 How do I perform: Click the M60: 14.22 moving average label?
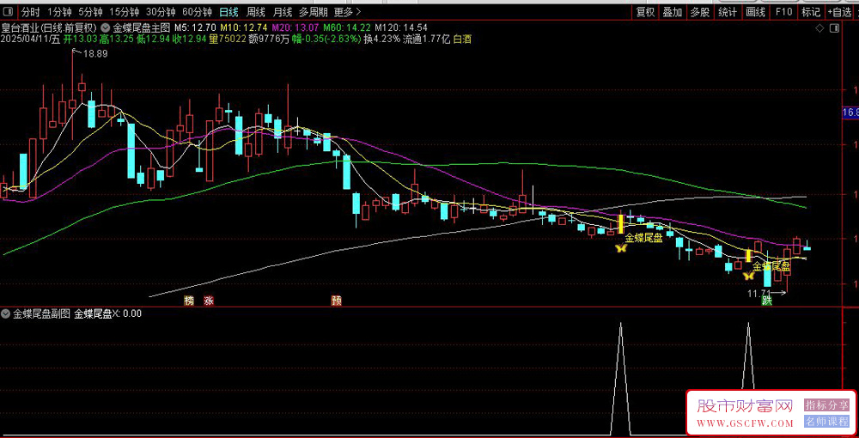347,27
